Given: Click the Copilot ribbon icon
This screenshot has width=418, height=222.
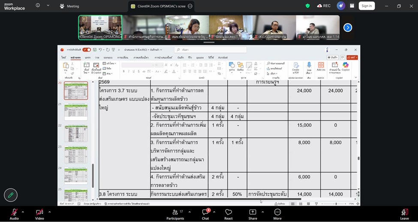Looking at the screenshot, I should pos(346,65).
